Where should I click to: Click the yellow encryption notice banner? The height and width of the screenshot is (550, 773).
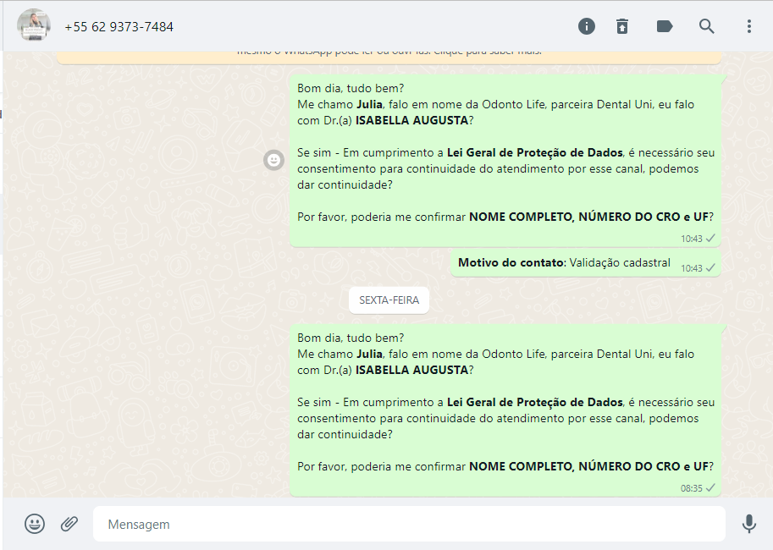point(389,57)
